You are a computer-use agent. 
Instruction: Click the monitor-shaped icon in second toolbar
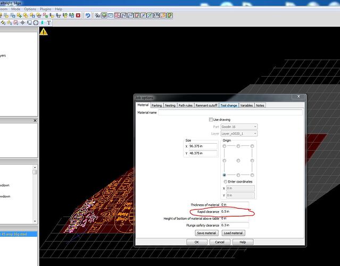(29, 23)
